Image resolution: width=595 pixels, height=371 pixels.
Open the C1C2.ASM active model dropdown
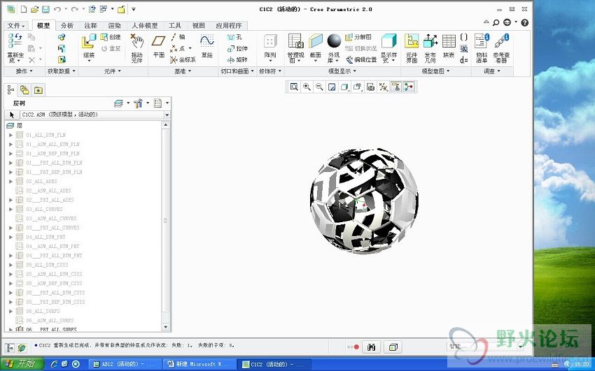pos(166,114)
